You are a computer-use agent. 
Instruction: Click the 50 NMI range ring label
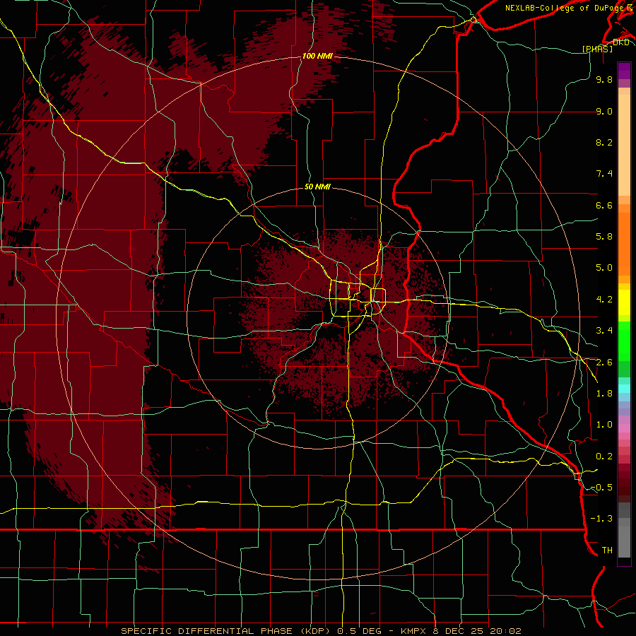point(317,187)
